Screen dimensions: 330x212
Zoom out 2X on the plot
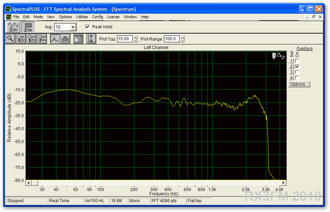31,39
